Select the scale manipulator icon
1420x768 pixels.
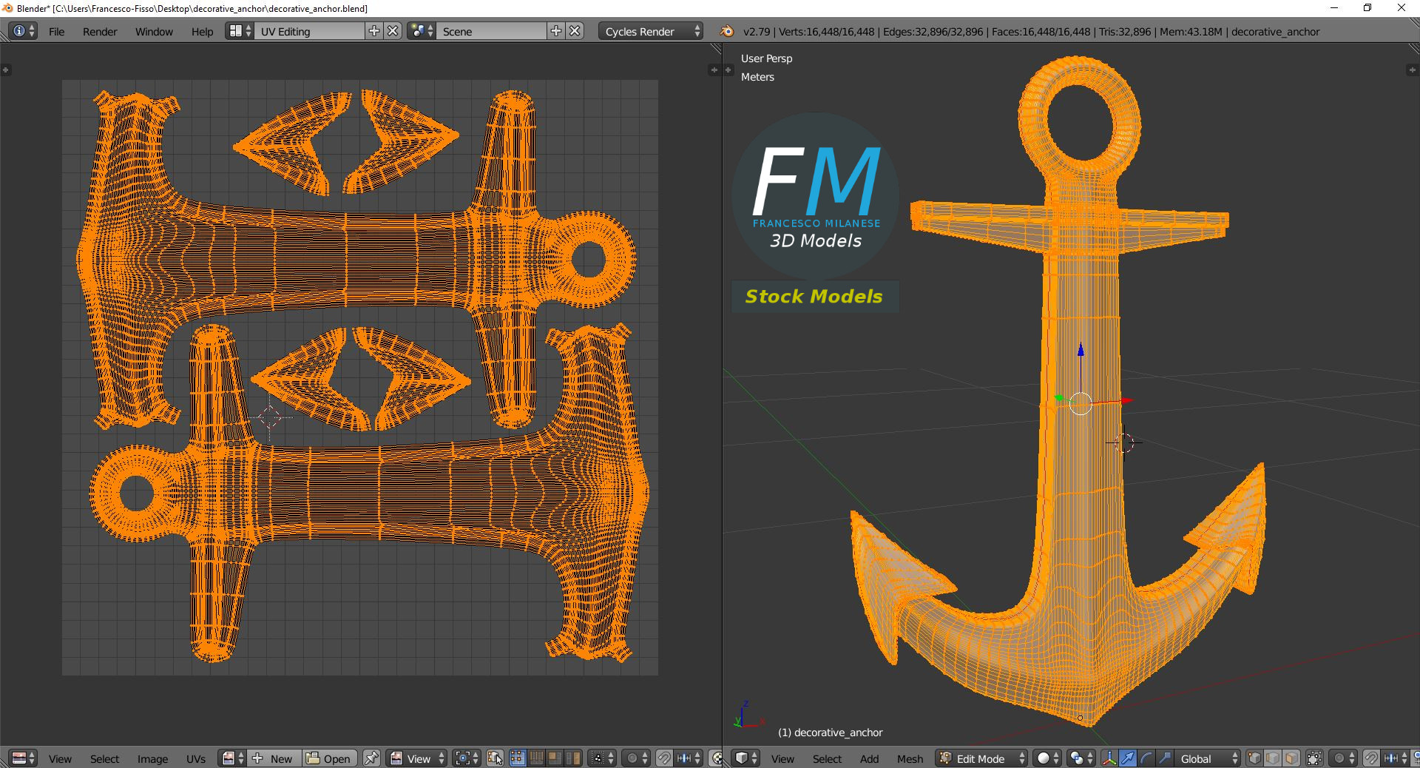(1164, 758)
